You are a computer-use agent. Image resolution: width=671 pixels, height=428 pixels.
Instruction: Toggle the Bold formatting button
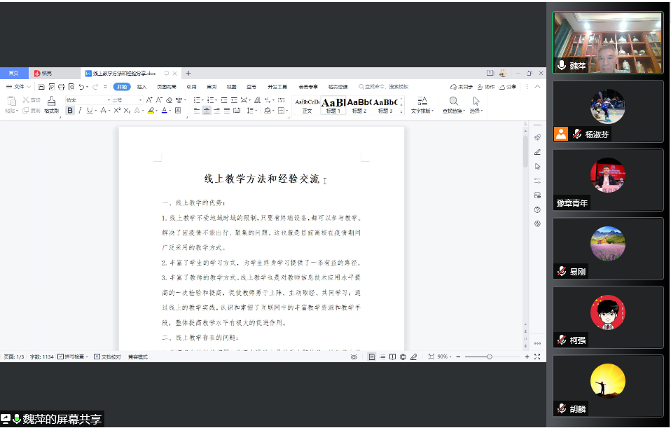point(69,111)
